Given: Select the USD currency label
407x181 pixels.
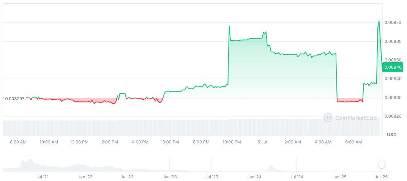Looking at the screenshot, I should 391,135.
